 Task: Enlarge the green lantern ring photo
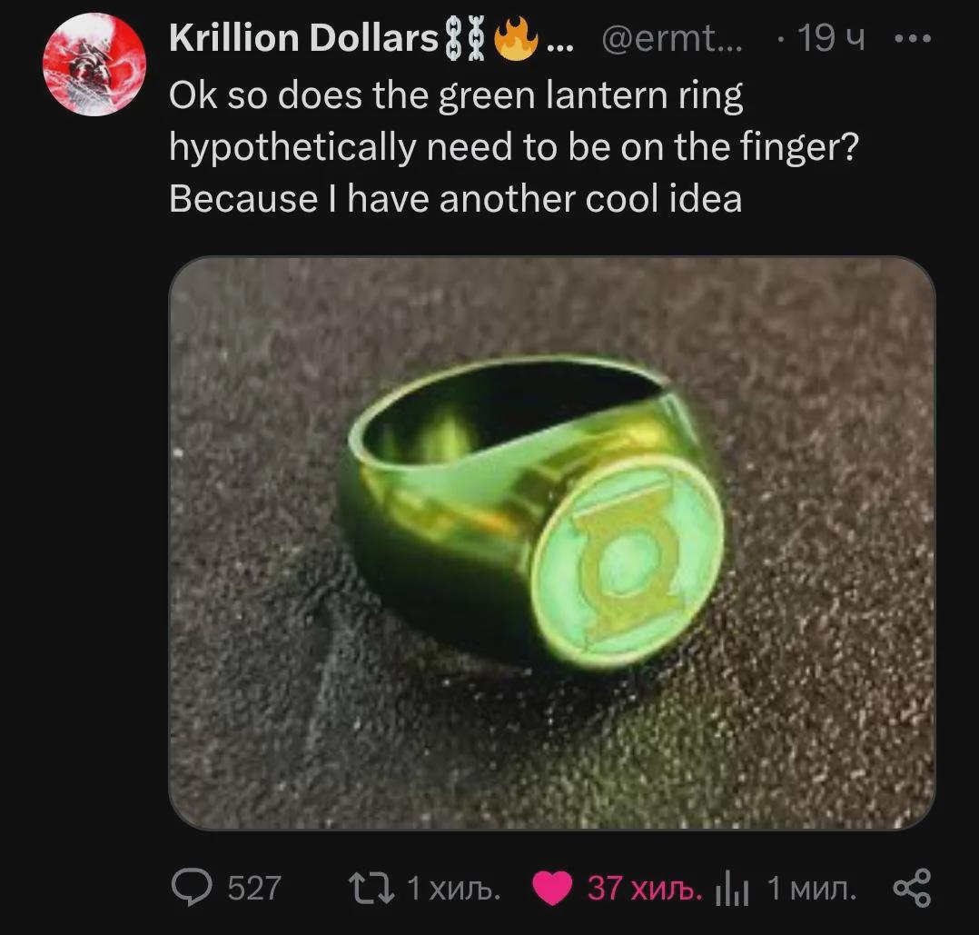(552, 542)
